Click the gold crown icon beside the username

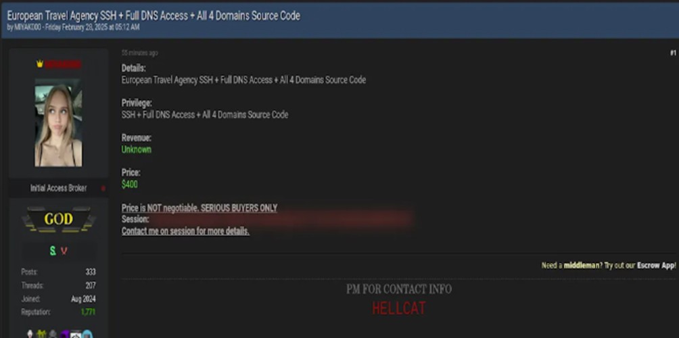click(40, 64)
